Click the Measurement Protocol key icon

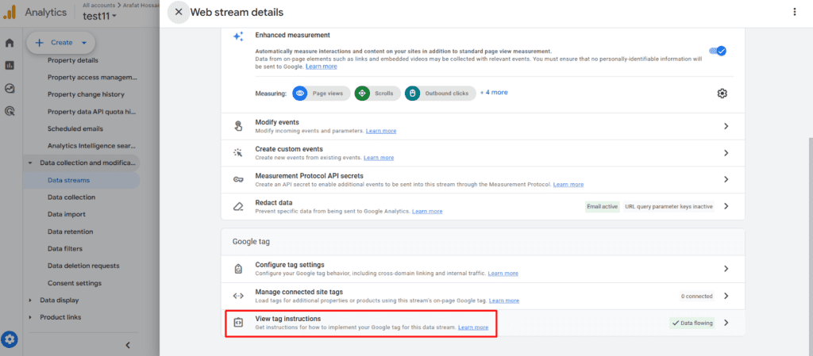[x=238, y=179]
